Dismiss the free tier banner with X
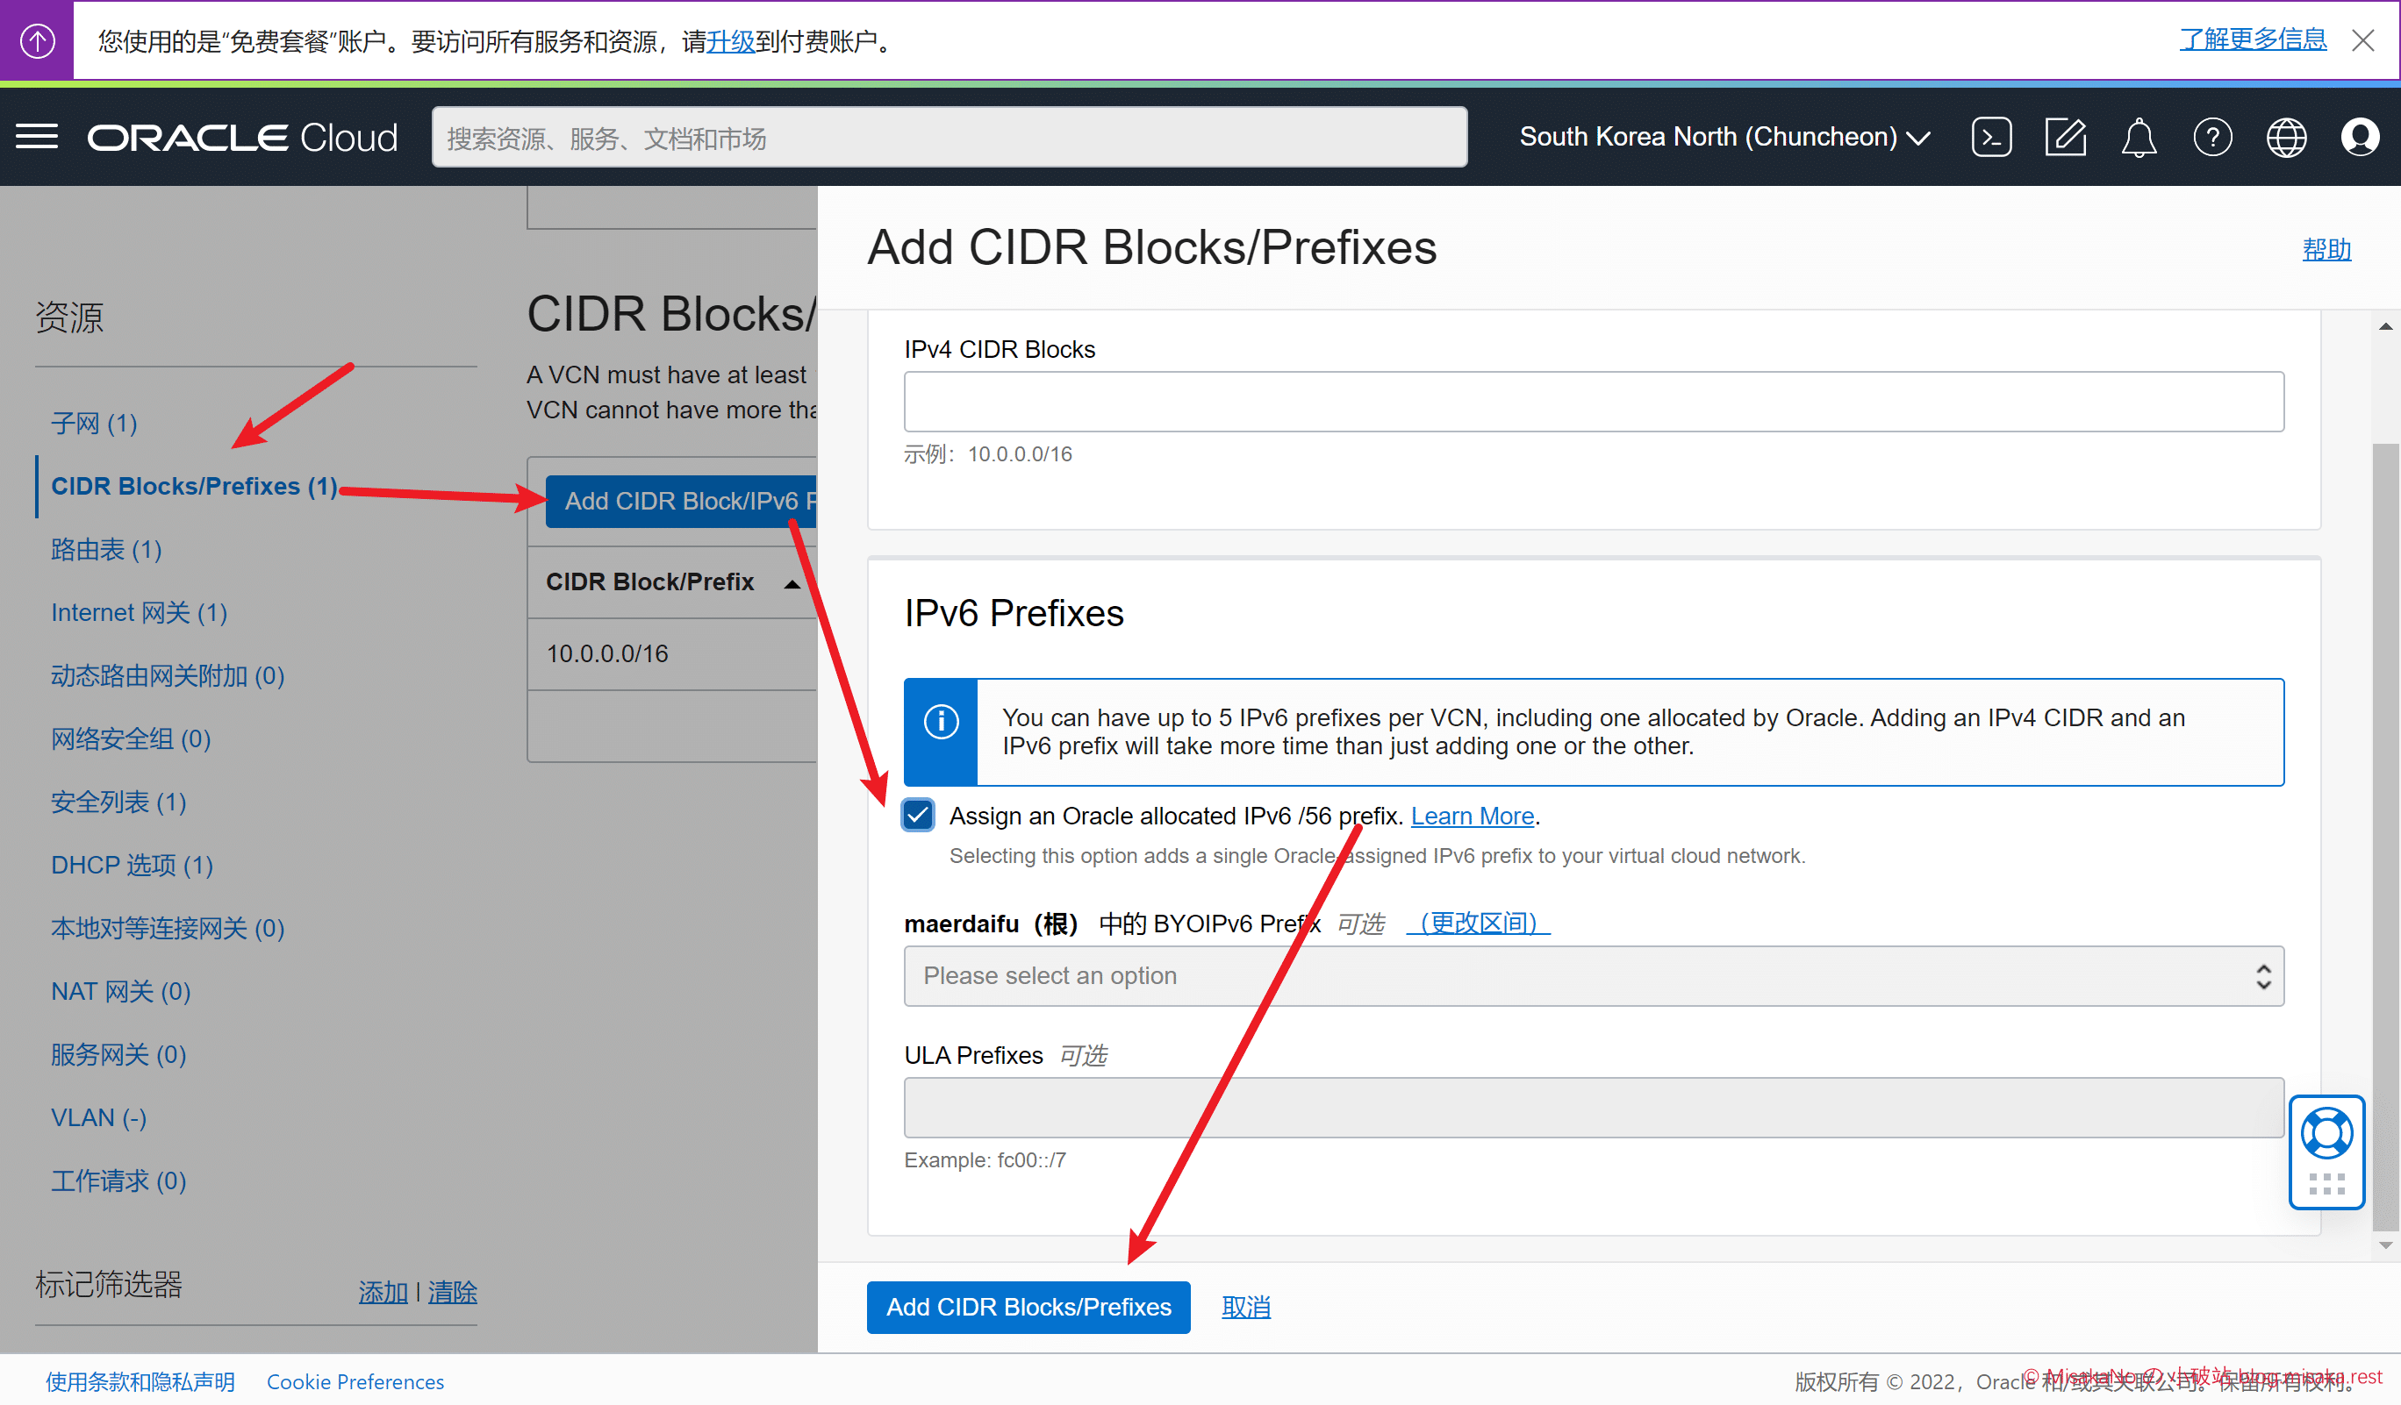The width and height of the screenshot is (2401, 1405). click(x=2363, y=40)
